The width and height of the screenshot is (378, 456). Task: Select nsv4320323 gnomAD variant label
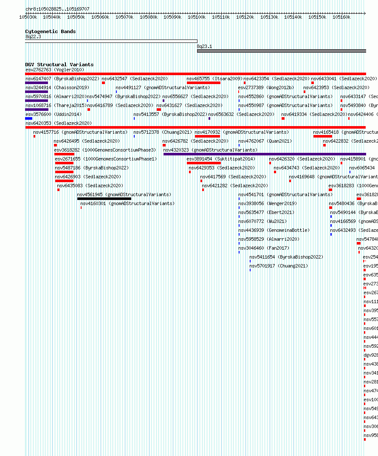[x=210, y=150]
